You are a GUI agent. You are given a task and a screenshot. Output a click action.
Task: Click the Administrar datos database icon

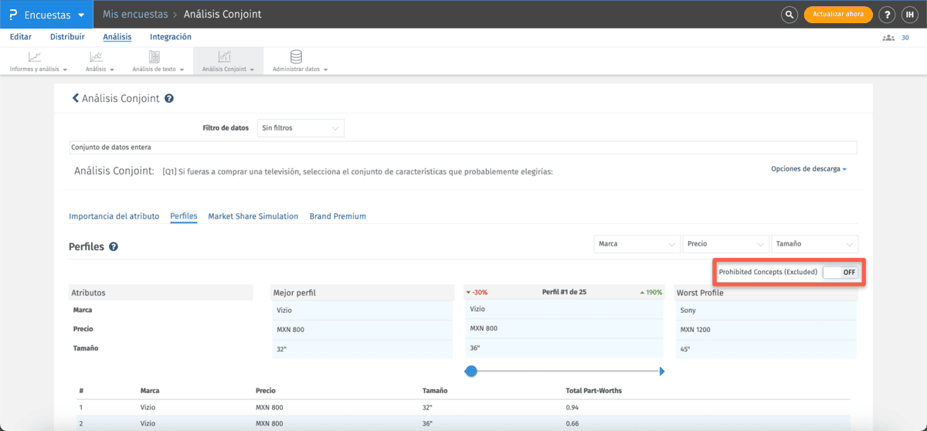(x=296, y=56)
